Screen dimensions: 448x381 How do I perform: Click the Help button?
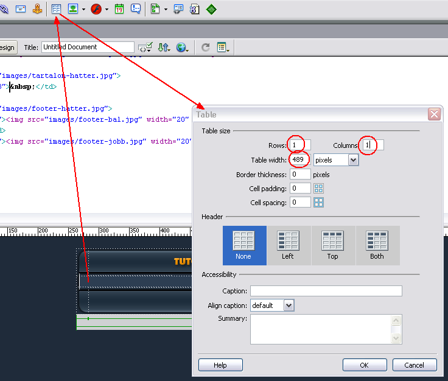tap(220, 365)
